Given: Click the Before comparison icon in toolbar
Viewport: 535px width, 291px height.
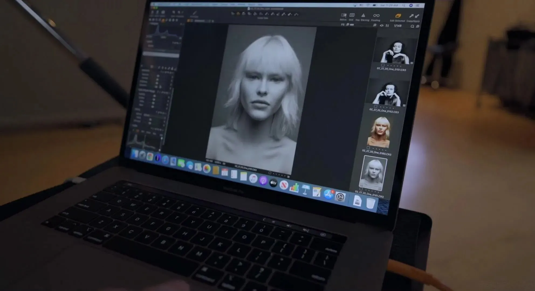Looking at the screenshot, I should [344, 16].
